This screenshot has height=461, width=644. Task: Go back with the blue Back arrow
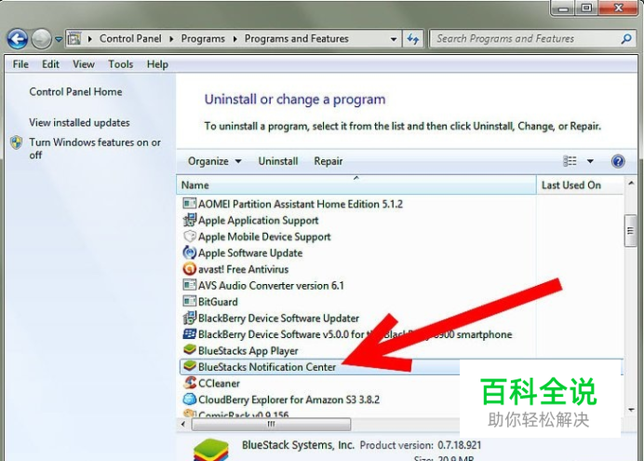tap(18, 39)
